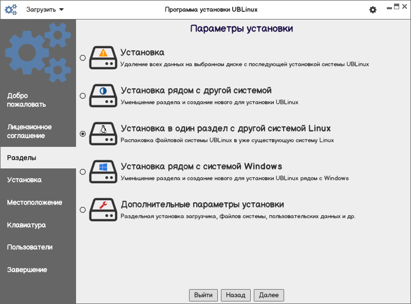Click the red wrench disk icon

tap(103, 210)
